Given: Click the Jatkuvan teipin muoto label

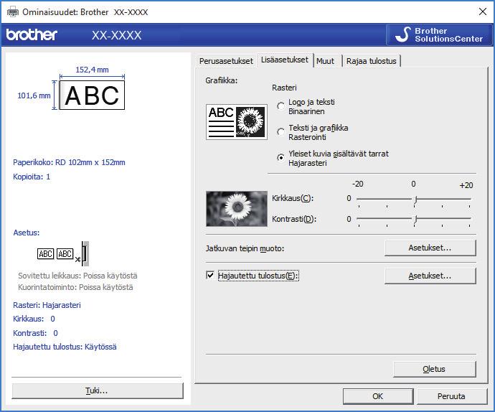Looking at the screenshot, I should (245, 248).
